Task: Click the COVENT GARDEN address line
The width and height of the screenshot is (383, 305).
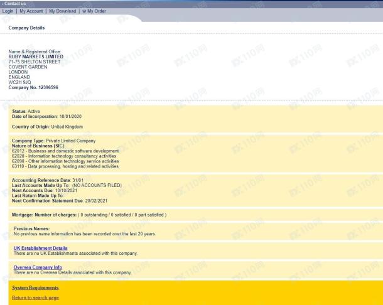Action: pos(28,67)
